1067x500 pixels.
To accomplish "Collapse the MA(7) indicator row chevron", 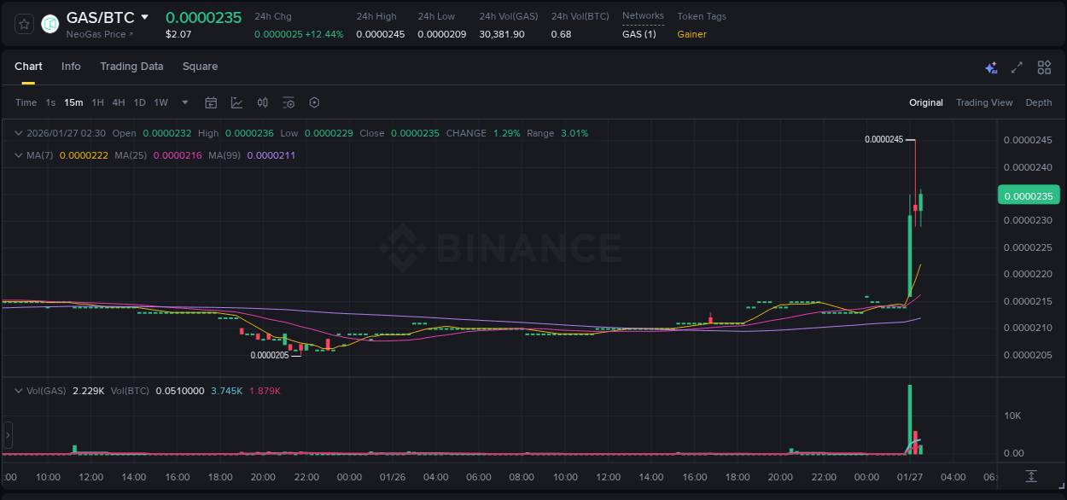I will (x=20, y=155).
